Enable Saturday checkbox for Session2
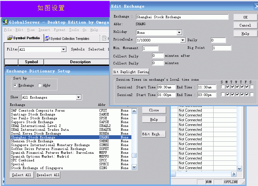 pyautogui.click(x=252, y=94)
